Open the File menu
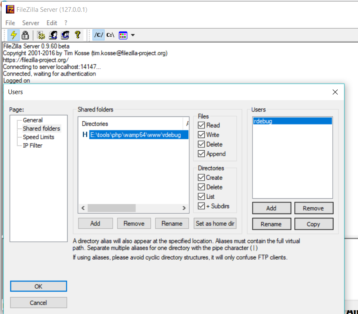358x314 pixels. 10,23
